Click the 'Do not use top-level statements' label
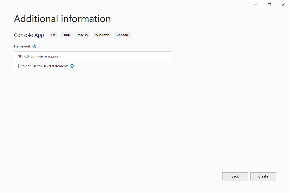 coord(44,66)
